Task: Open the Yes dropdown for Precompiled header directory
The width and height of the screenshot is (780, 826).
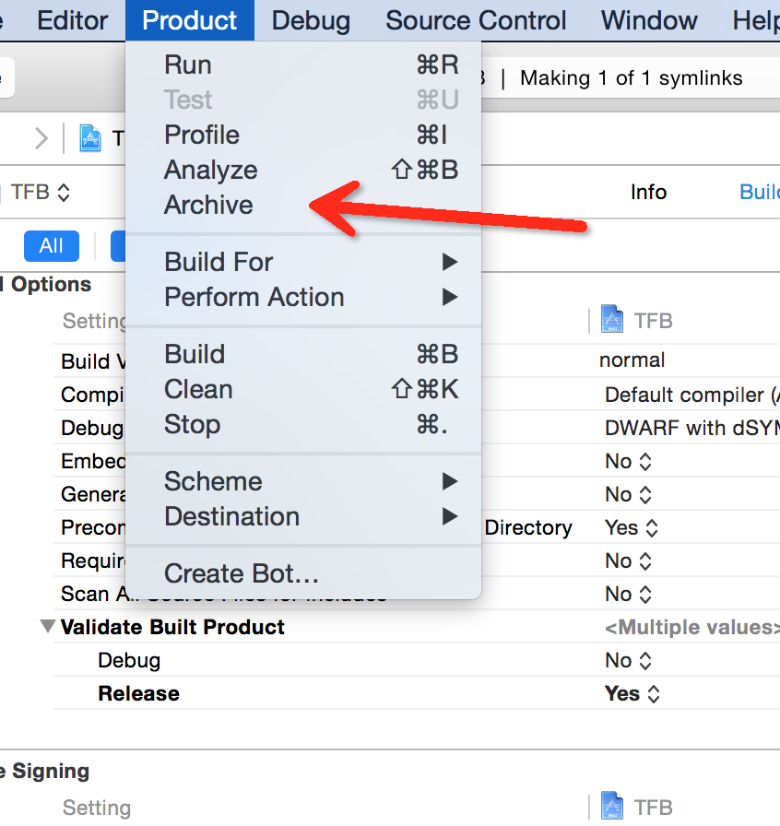Action: tap(632, 528)
